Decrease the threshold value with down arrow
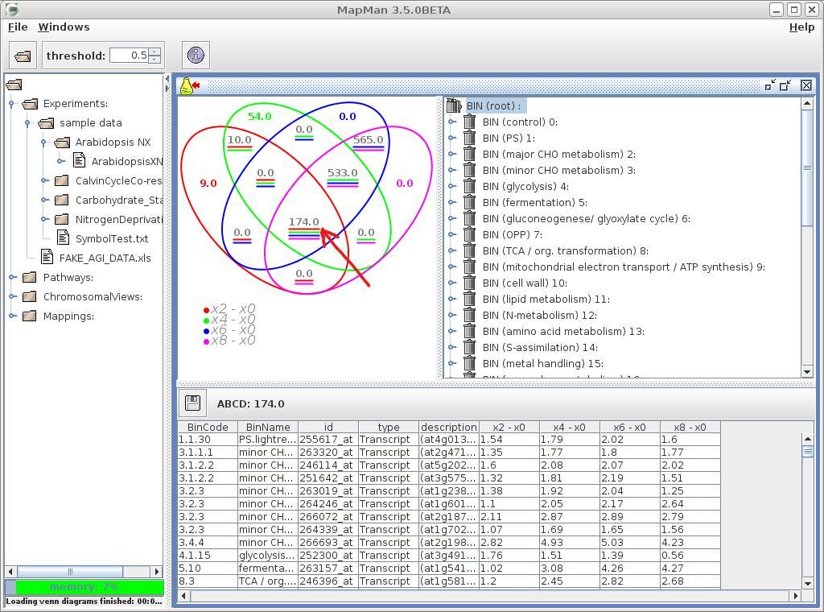Screen dimensions: 824x612 (154, 59)
